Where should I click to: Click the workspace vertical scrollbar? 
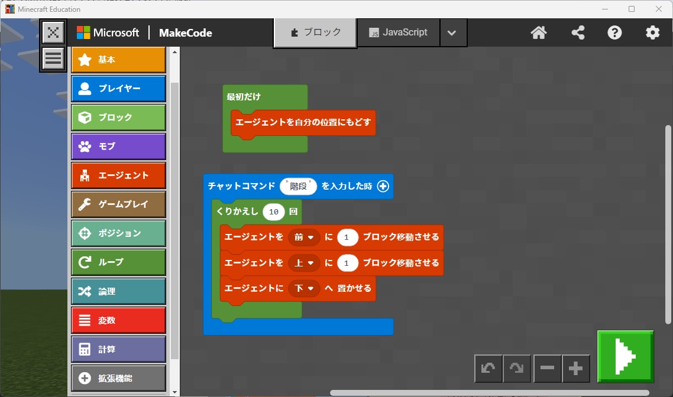click(668, 224)
